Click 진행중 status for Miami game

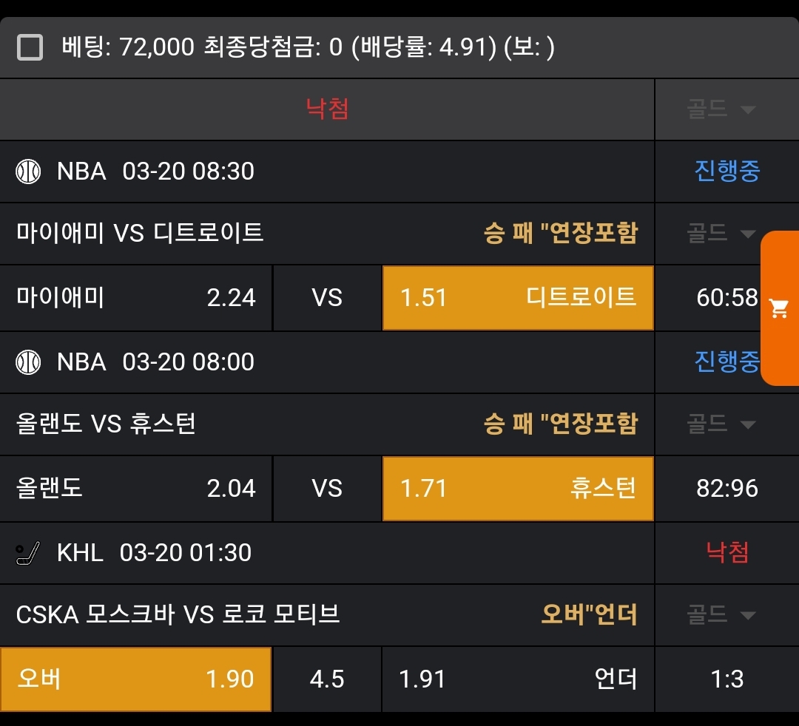[726, 172]
